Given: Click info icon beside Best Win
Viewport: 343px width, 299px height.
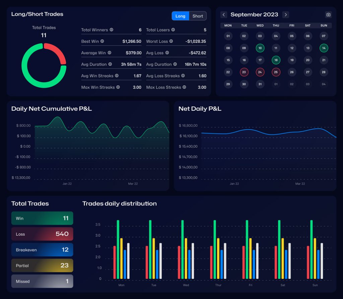Looking at the screenshot, I should [x=102, y=41].
